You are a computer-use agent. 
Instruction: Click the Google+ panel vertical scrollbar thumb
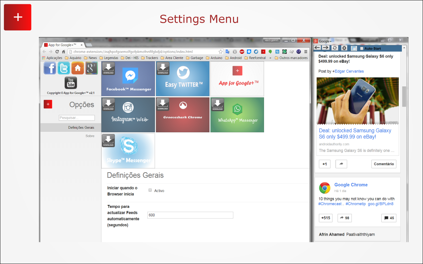404,96
